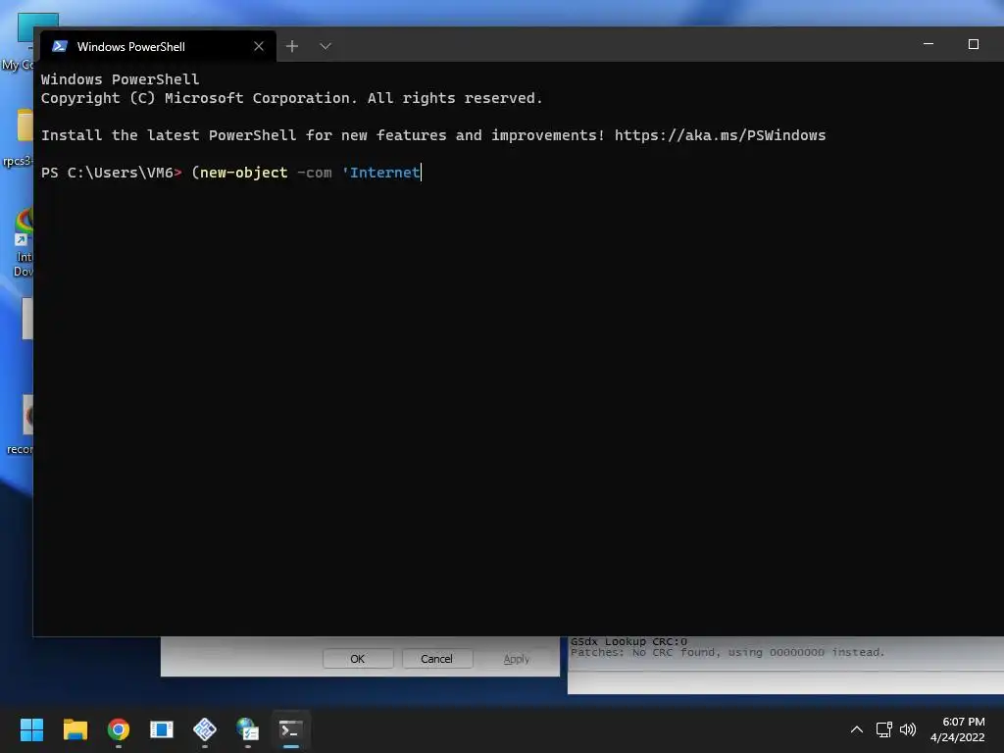
Task: Open the clock and date panel
Action: 957,729
